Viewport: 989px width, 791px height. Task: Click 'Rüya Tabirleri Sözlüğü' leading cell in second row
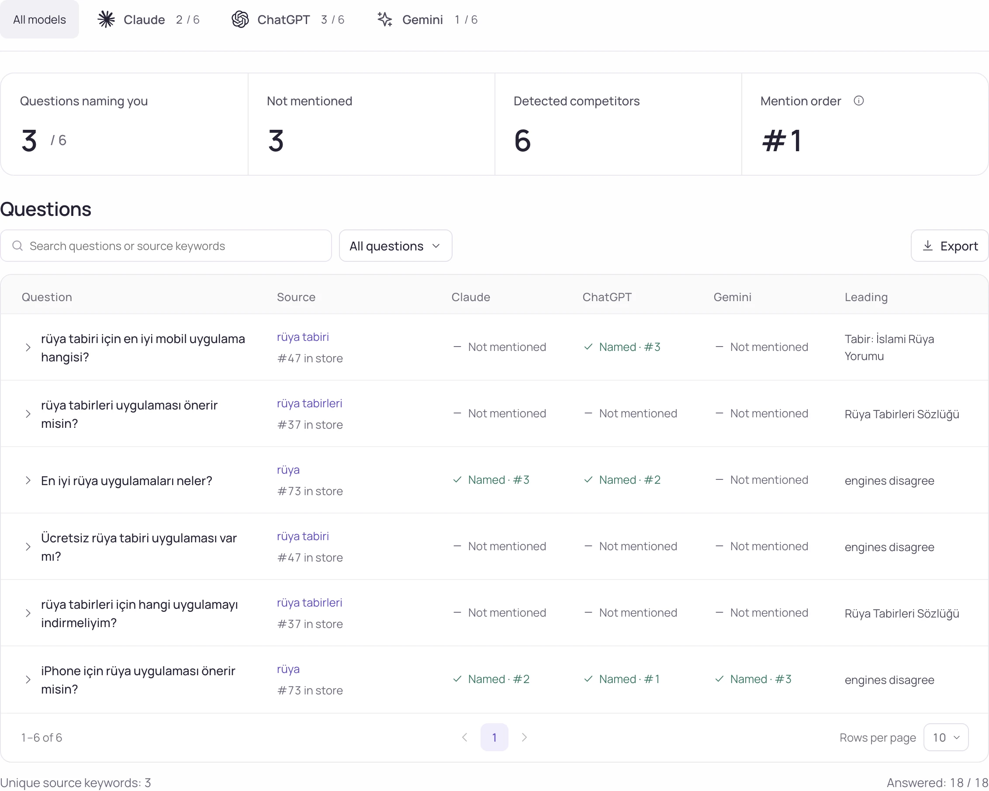click(902, 414)
